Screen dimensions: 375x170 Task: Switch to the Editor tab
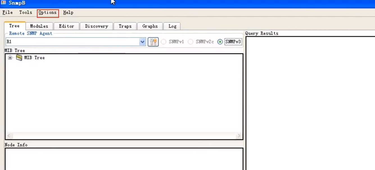(66, 26)
